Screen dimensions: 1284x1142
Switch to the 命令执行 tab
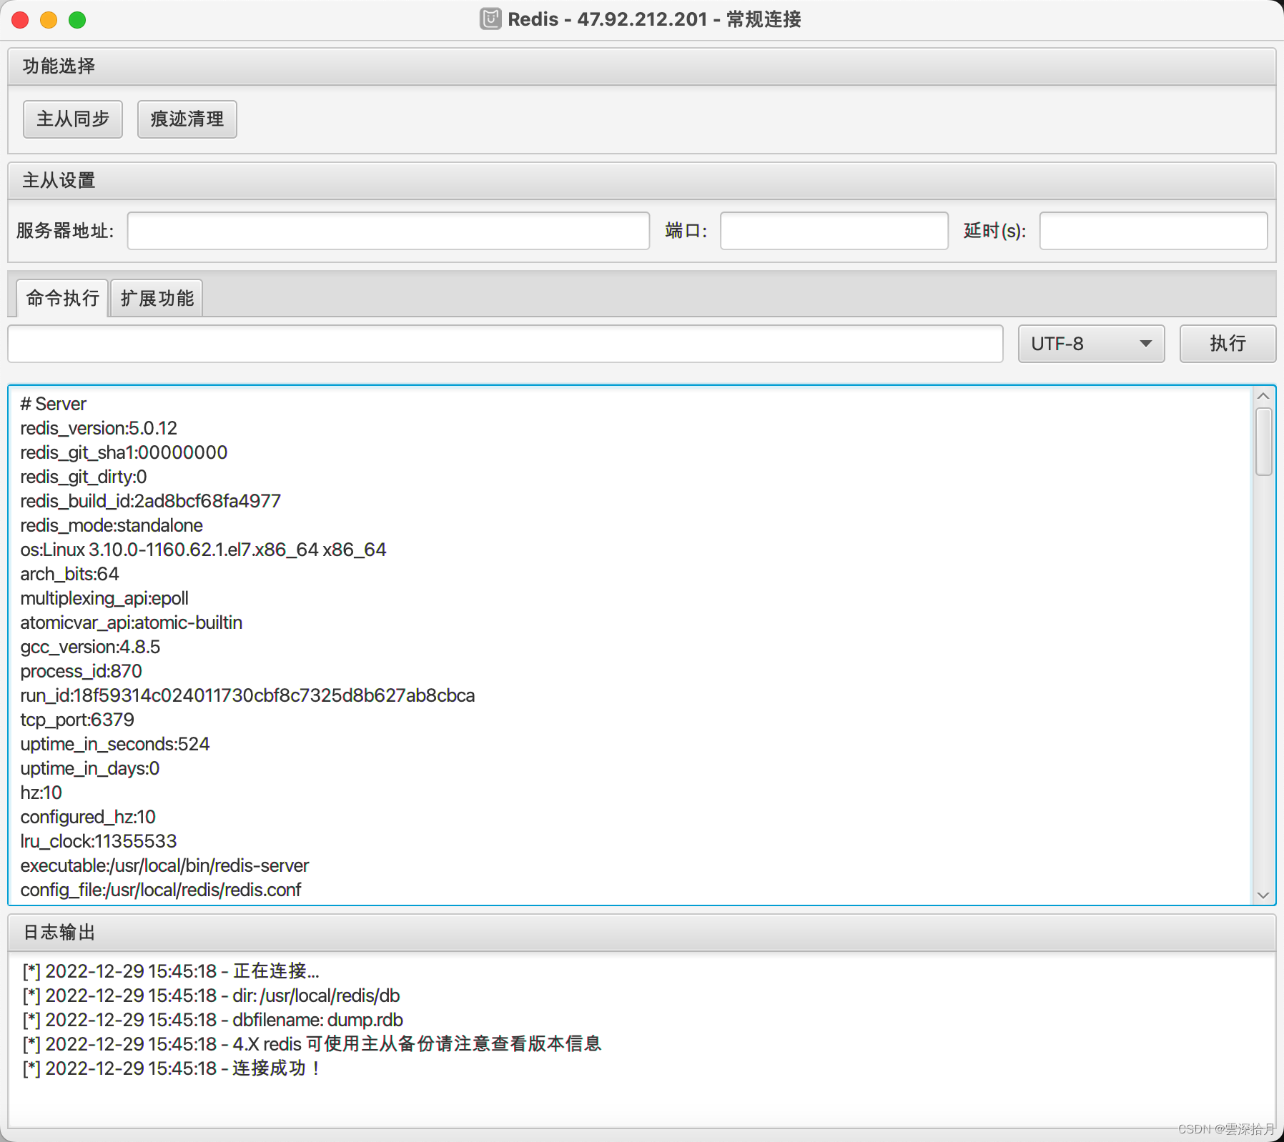62,298
